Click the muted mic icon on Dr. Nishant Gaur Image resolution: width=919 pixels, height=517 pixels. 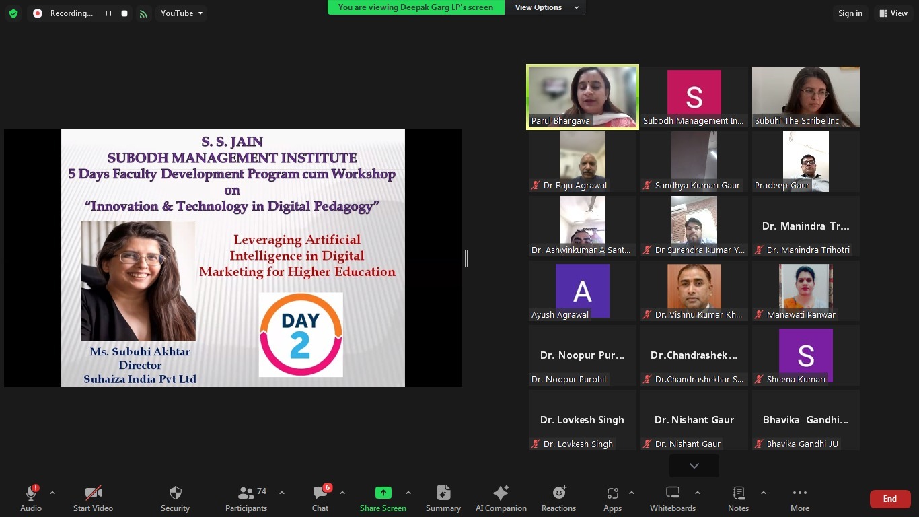point(648,444)
